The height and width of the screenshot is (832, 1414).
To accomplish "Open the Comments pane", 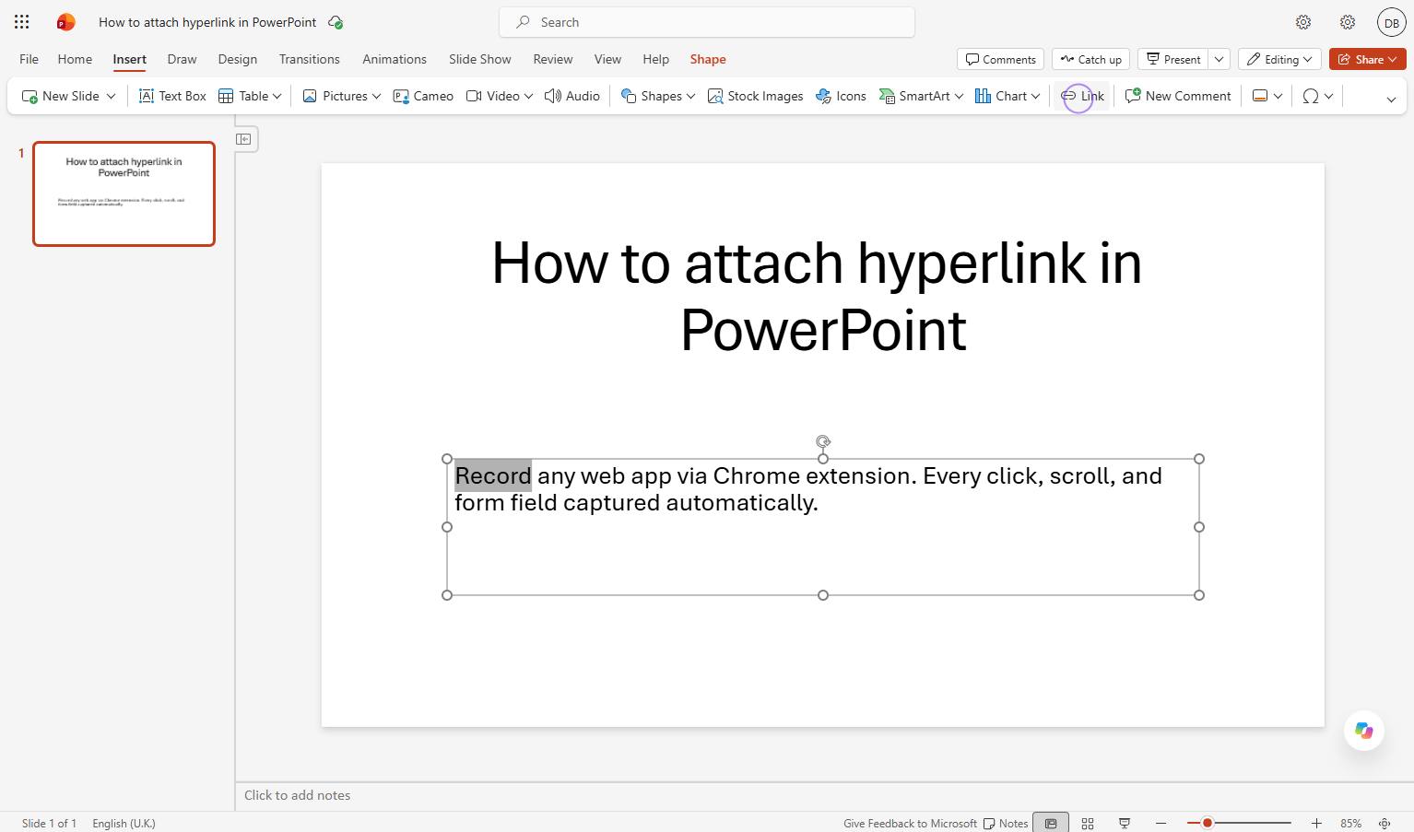I will click(1001, 59).
